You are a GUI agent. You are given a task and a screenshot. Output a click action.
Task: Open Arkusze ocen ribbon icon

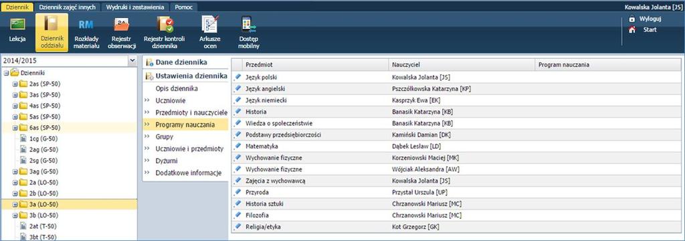coord(210,25)
